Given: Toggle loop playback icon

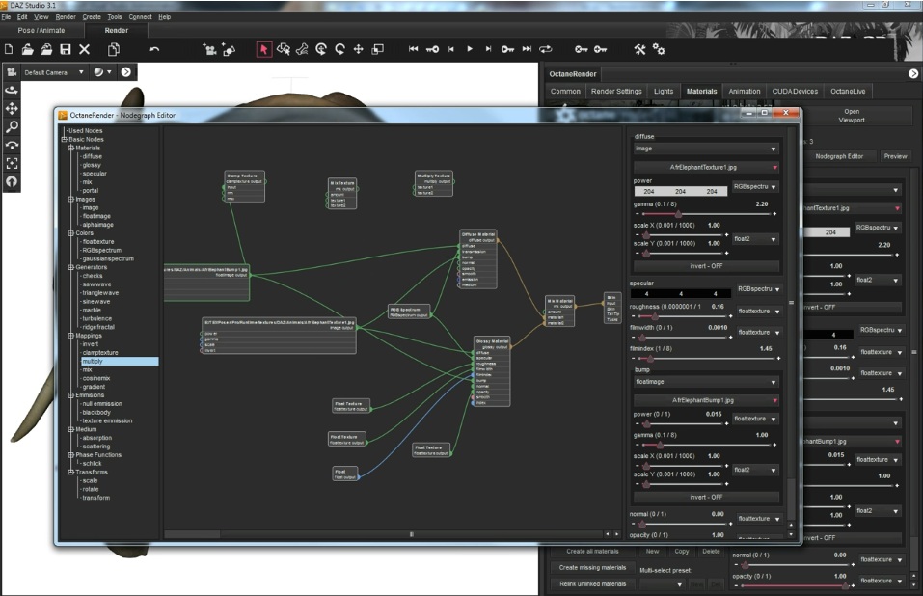Looking at the screenshot, I should point(546,49).
